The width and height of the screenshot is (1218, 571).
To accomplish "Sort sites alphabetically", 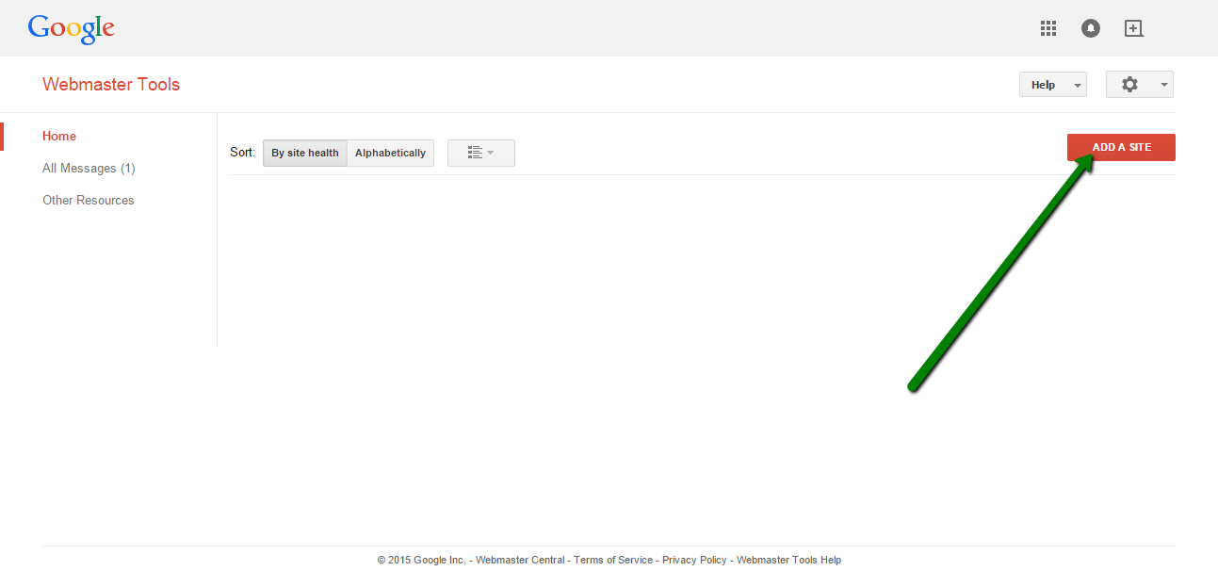I will (x=390, y=153).
